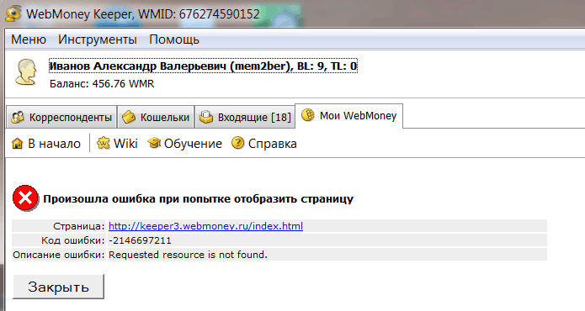The image size is (585, 311).
Task: Click the error code -2146697211
Action: [x=140, y=240]
